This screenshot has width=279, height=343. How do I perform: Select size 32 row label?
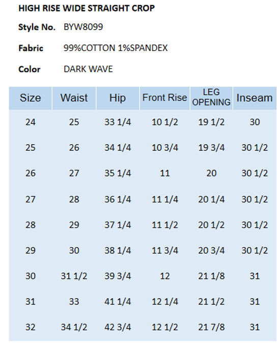(x=31, y=327)
